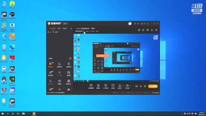The width and height of the screenshot is (206, 116).
Task: Click the notification bell icon
Action: point(152,30)
